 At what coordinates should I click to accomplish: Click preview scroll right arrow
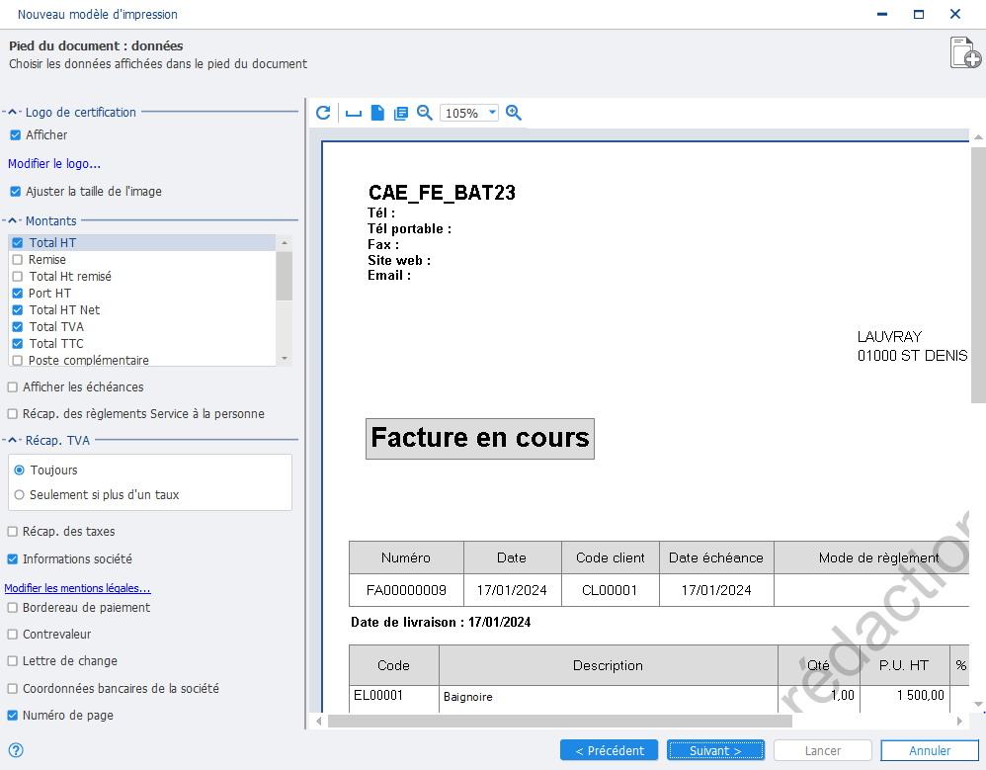[x=959, y=721]
